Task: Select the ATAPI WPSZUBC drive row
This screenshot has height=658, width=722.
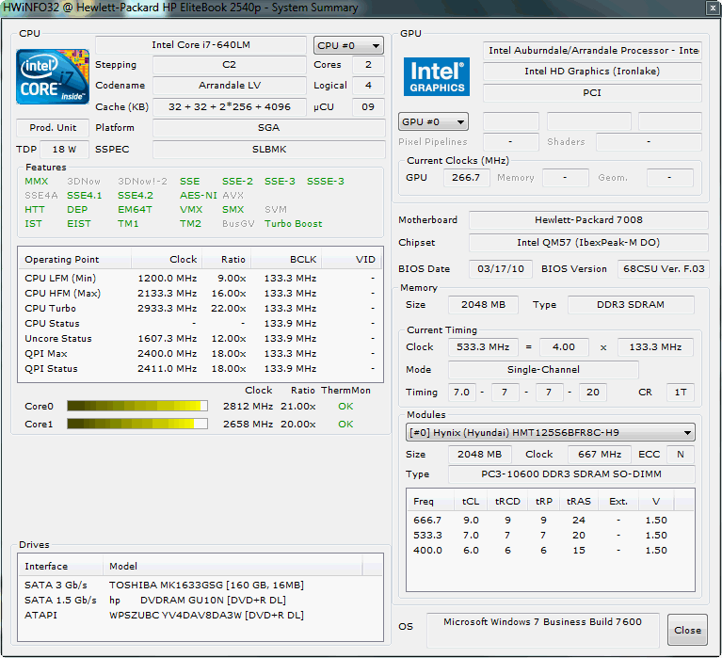Action: tap(201, 615)
